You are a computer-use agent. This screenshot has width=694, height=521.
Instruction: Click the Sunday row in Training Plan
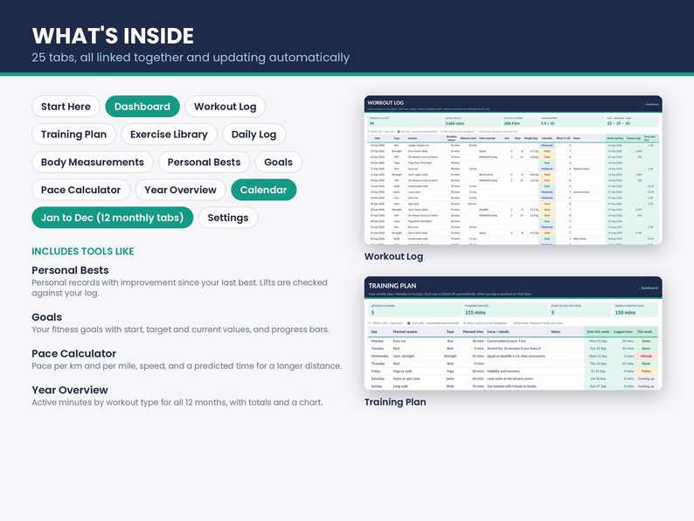[x=513, y=386]
